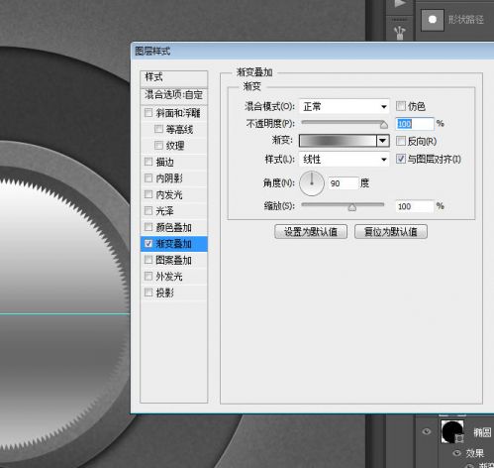Click the 缩放 scale slider handle

point(352,207)
